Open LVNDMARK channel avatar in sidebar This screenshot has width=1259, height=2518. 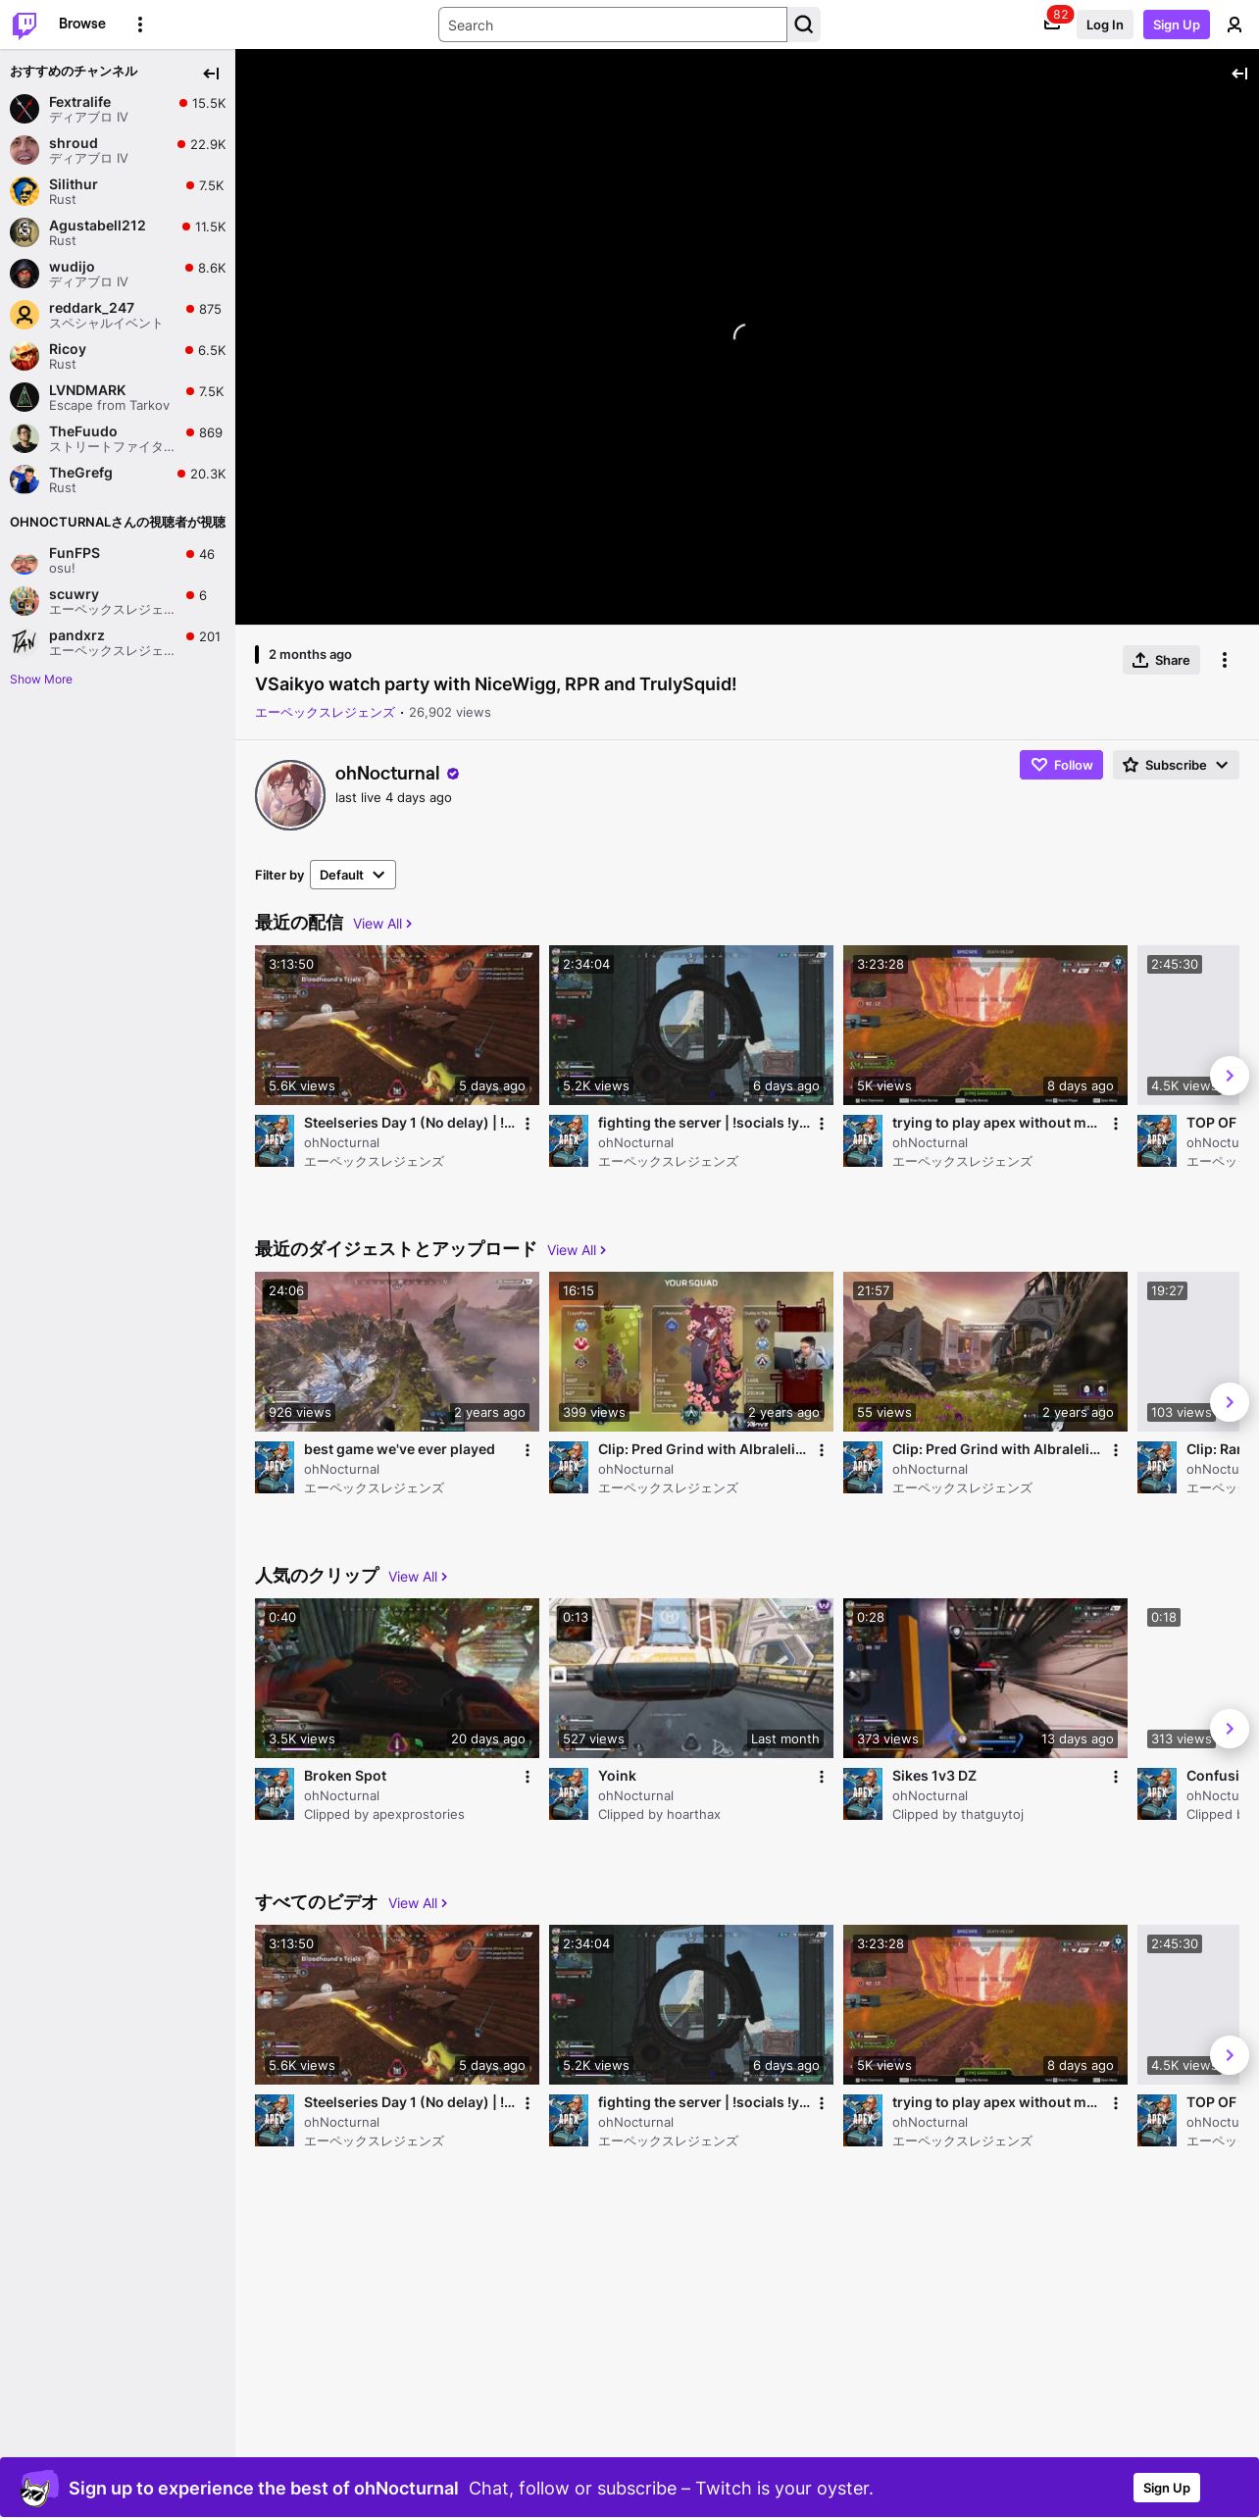point(25,397)
